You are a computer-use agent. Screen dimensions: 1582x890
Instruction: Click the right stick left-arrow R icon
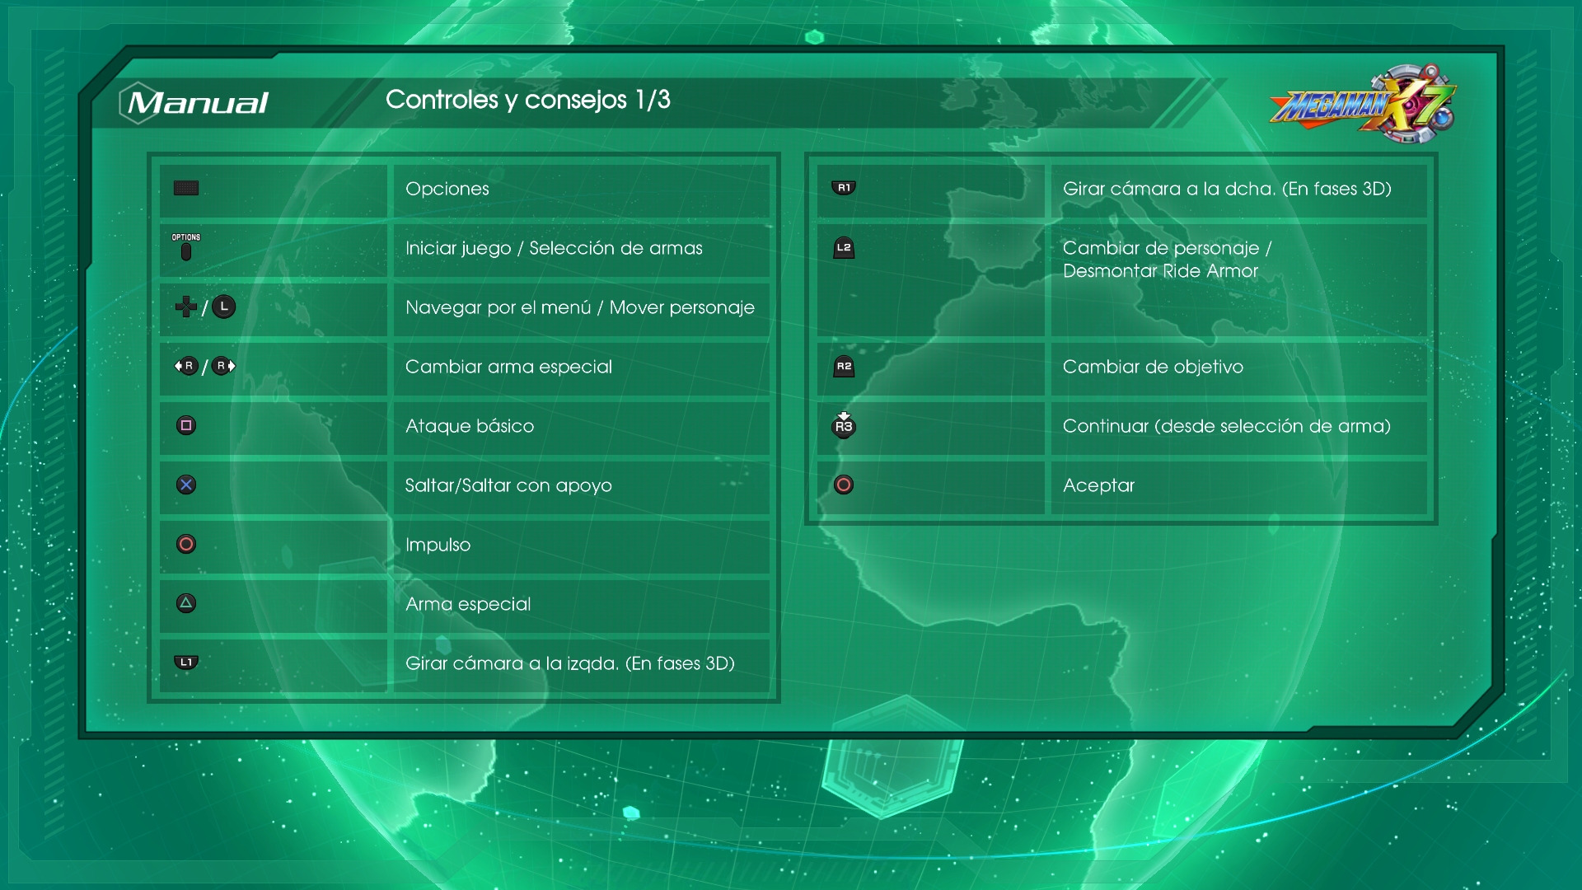(186, 366)
